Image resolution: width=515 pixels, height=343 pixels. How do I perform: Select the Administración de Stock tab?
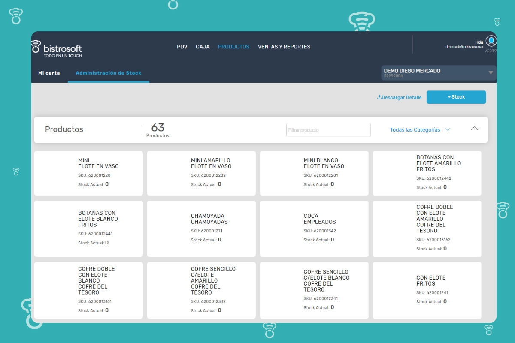[x=108, y=73]
